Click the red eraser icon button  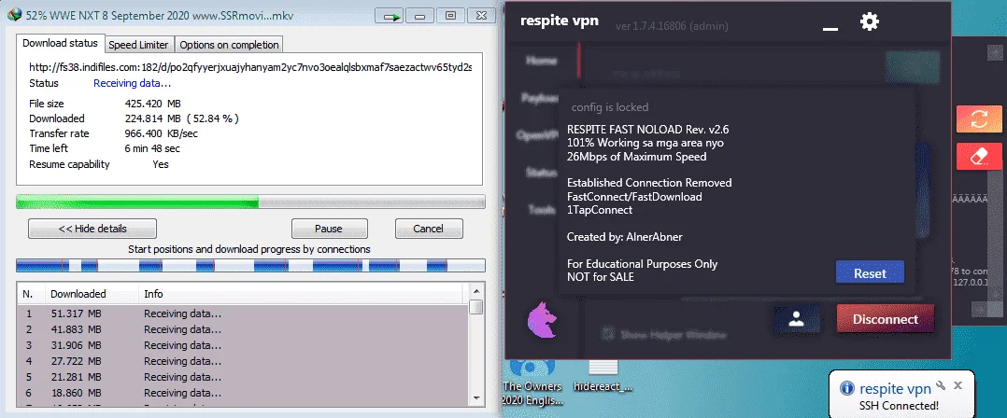979,157
